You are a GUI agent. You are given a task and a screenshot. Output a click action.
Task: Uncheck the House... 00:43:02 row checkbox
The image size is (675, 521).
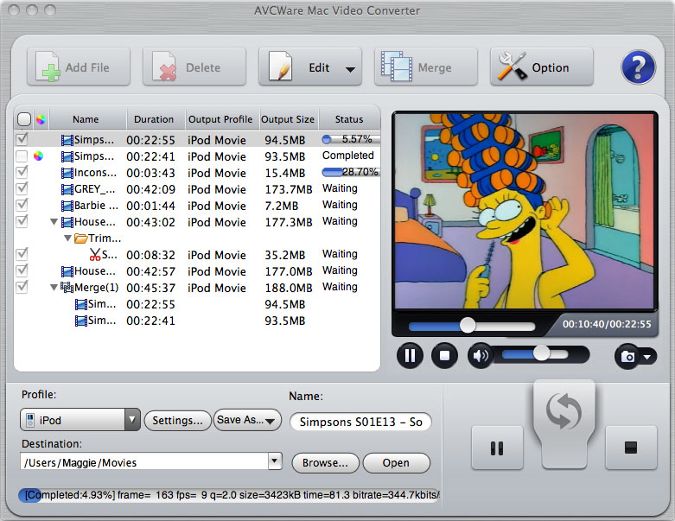[x=22, y=221]
